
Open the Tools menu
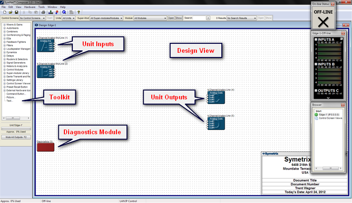[x=41, y=7]
